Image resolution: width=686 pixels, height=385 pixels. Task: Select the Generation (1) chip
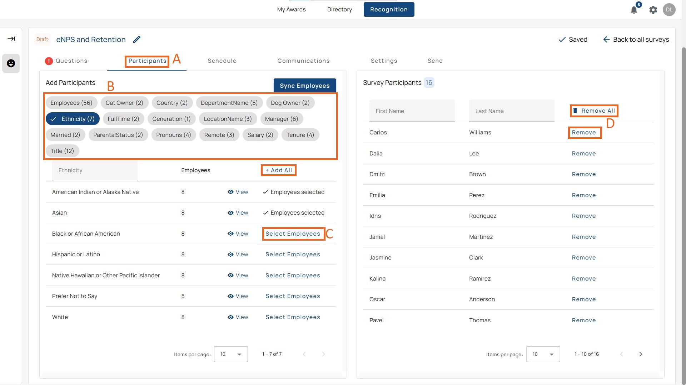(x=171, y=119)
